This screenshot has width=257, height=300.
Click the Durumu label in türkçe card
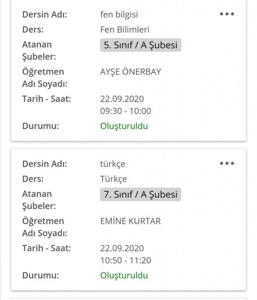[x=40, y=275]
